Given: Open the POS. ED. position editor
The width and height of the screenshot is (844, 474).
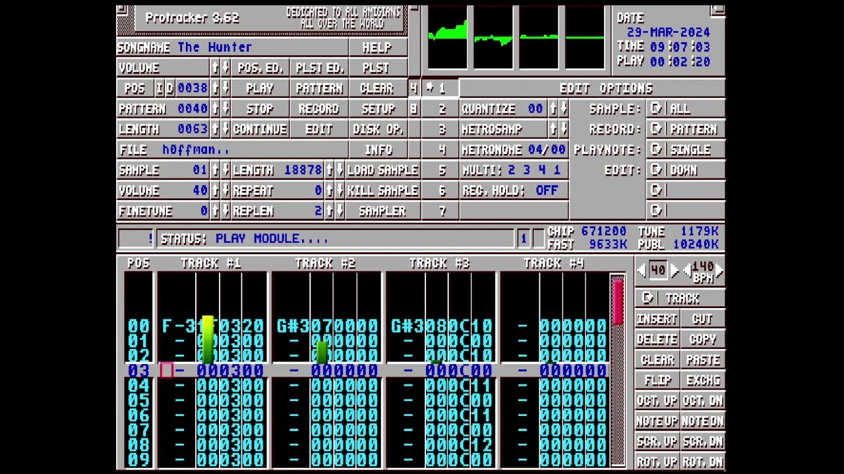Looking at the screenshot, I should (x=260, y=68).
